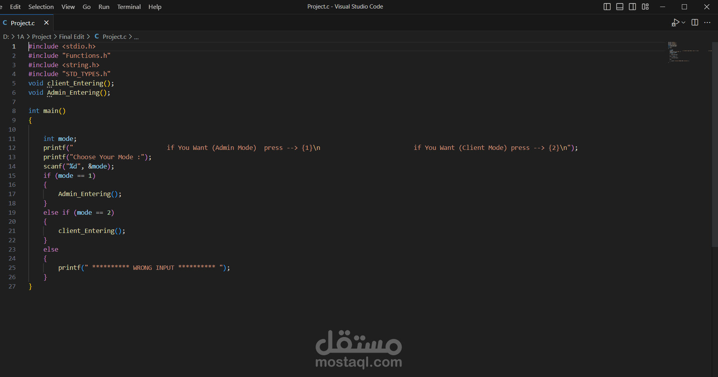
Task: Open the Terminal menu
Action: click(129, 7)
